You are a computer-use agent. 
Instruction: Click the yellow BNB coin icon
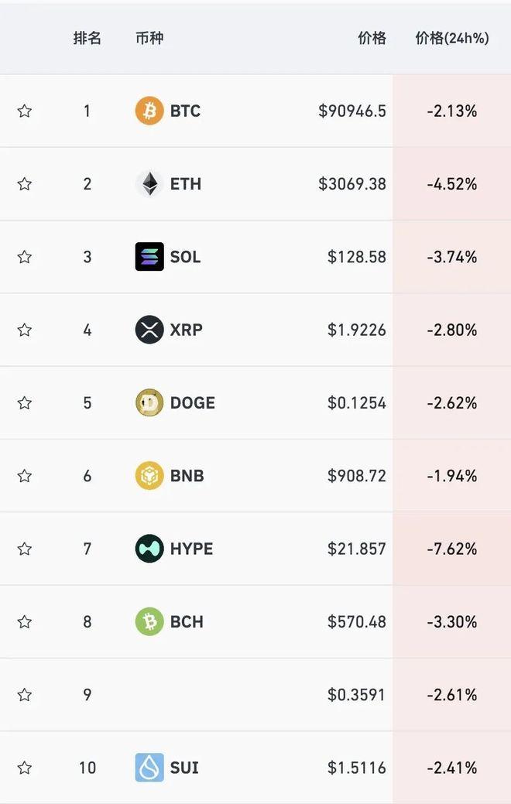(149, 476)
